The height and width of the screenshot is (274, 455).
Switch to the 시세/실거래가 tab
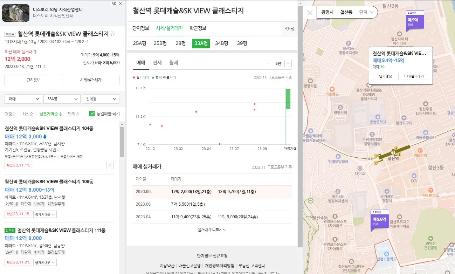[x=170, y=28]
